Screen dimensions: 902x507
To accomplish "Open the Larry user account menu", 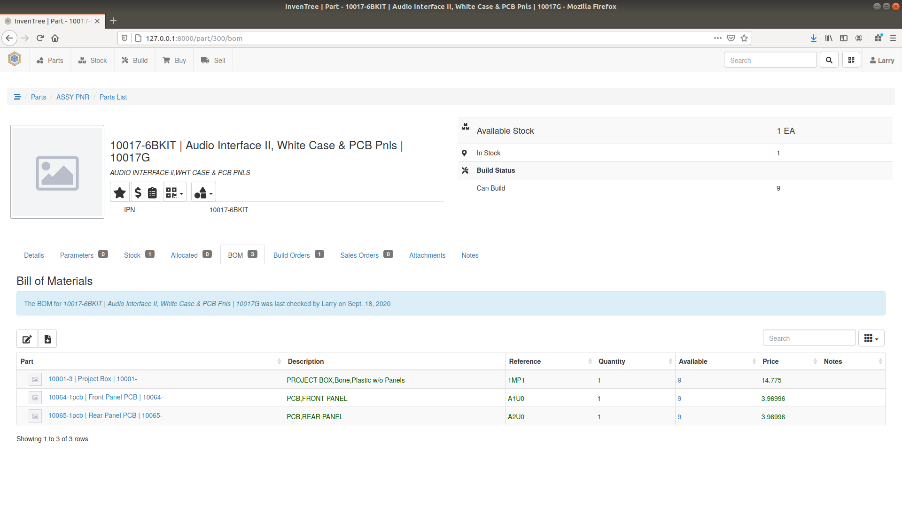I will click(x=881, y=60).
